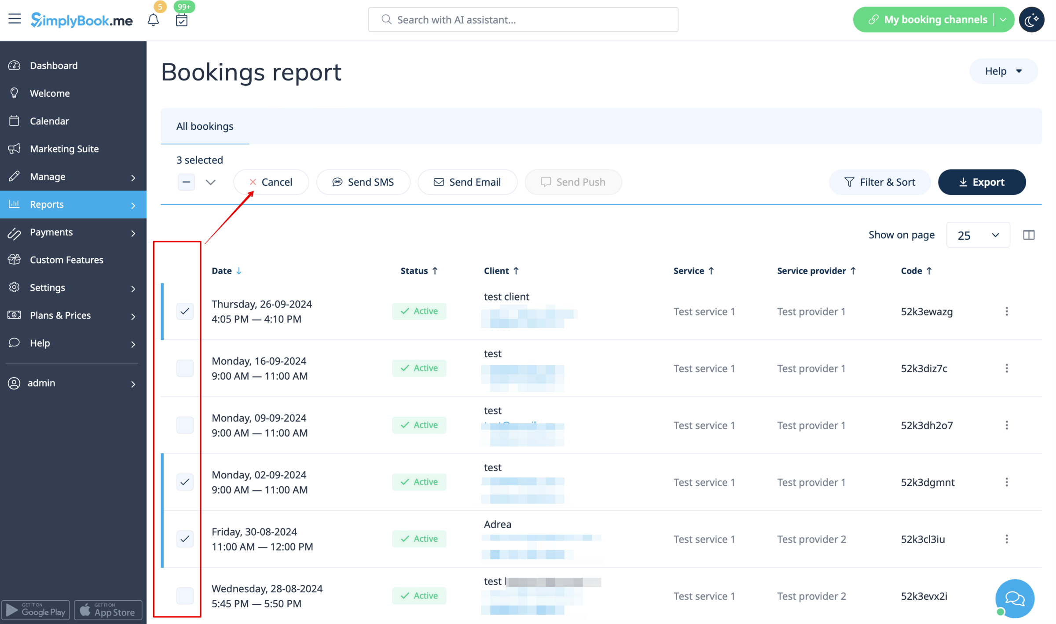Viewport: 1056px width, 624px height.
Task: Check the Monday 16-09-2024 booking checkbox
Action: click(185, 368)
